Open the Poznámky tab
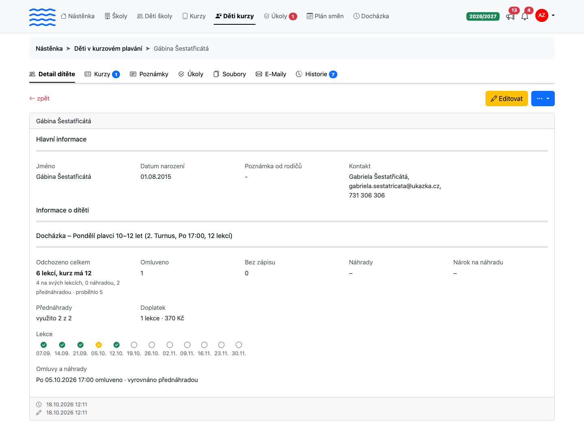 point(149,74)
